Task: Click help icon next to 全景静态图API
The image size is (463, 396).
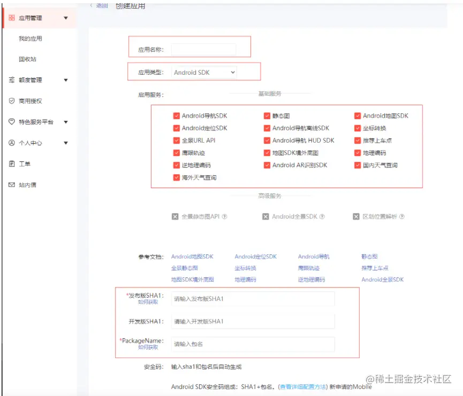Action: click(224, 216)
